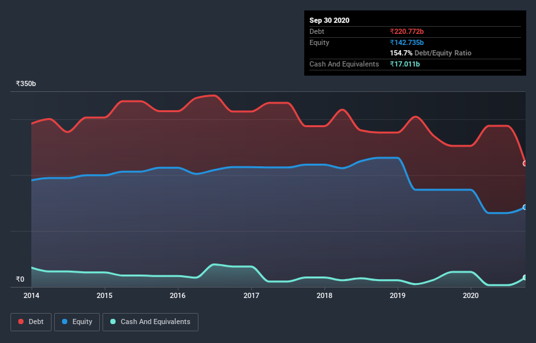Click the Sep 30 2020 tooltip date
The image size is (536, 343).
tap(330, 20)
